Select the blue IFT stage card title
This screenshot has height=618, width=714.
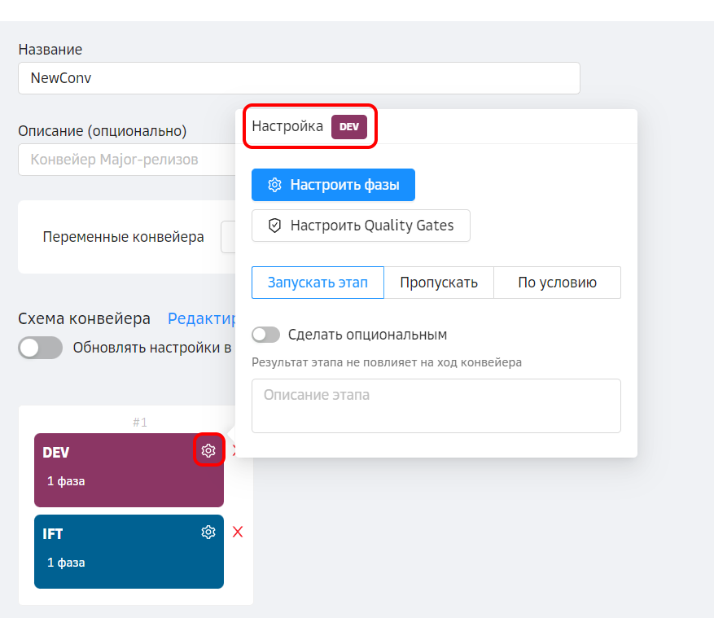53,534
